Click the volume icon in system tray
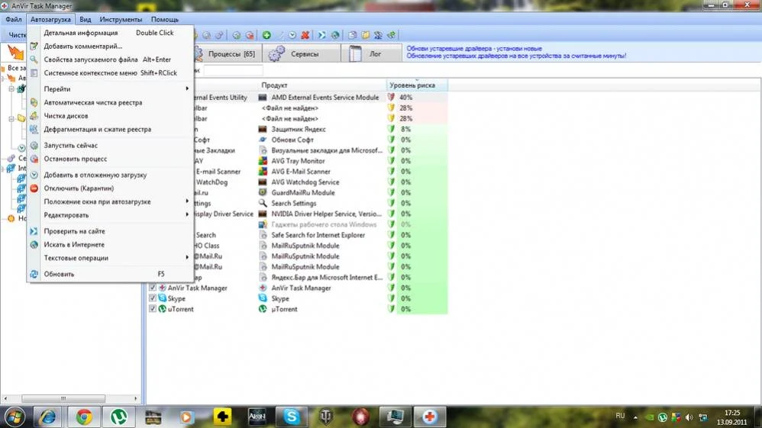762x428 pixels. [689, 417]
